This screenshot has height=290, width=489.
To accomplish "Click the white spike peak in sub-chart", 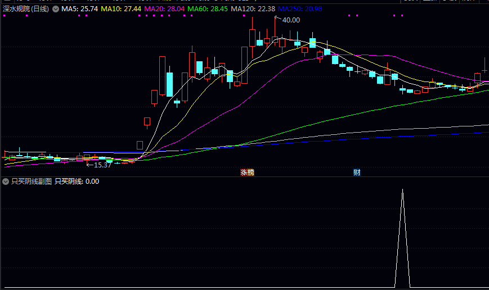I will pos(402,190).
